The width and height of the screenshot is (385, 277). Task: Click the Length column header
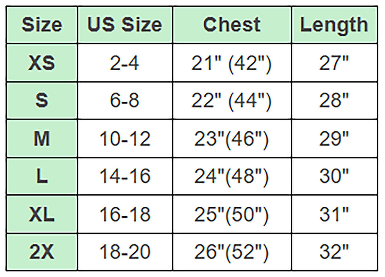334,25
